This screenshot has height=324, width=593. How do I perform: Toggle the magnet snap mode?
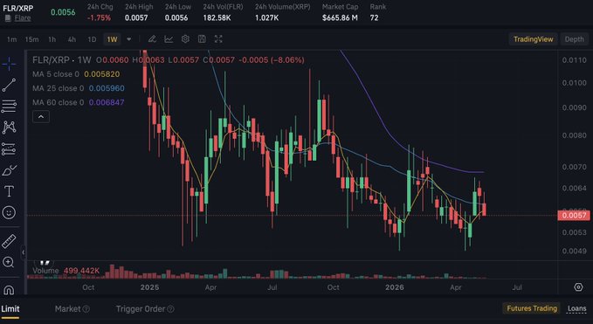tap(9, 290)
